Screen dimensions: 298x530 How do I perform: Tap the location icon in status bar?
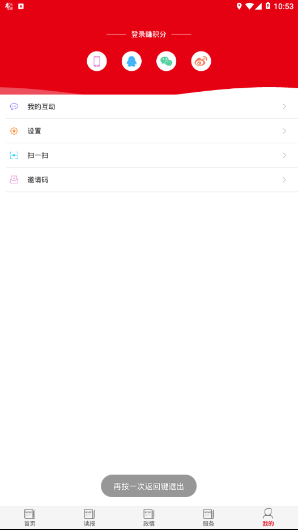239,6
